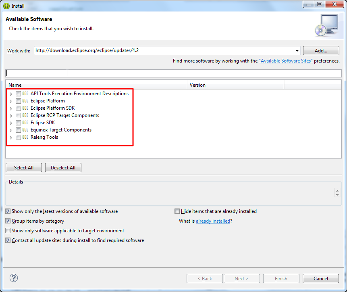Click the Details scroll up arrow

(337, 191)
